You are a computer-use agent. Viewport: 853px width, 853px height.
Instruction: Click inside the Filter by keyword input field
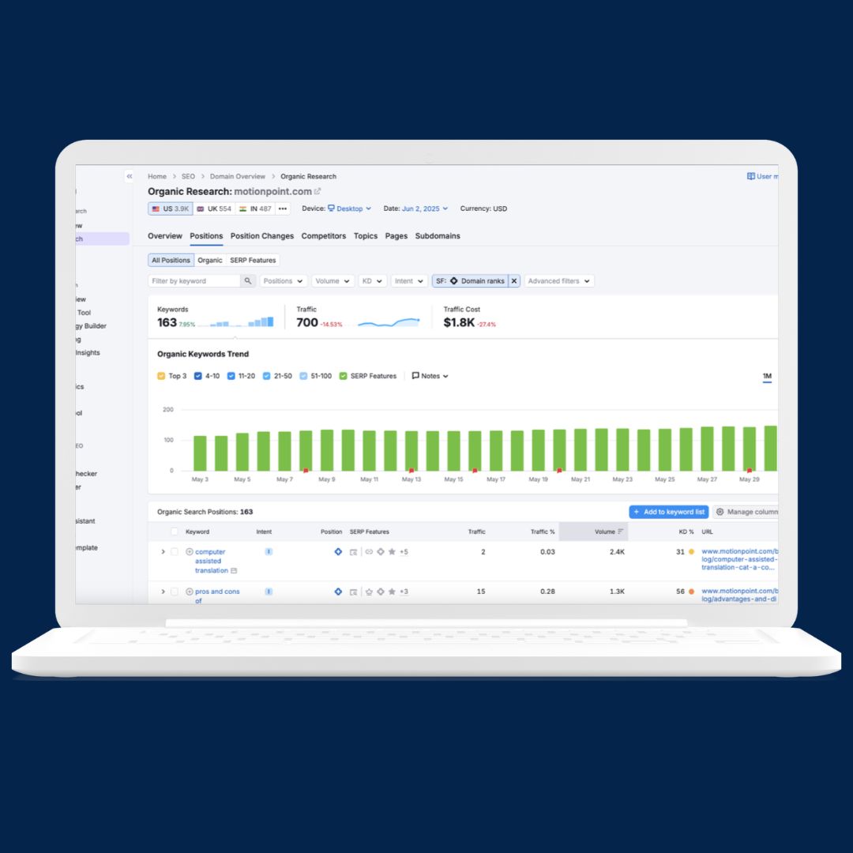(x=190, y=281)
